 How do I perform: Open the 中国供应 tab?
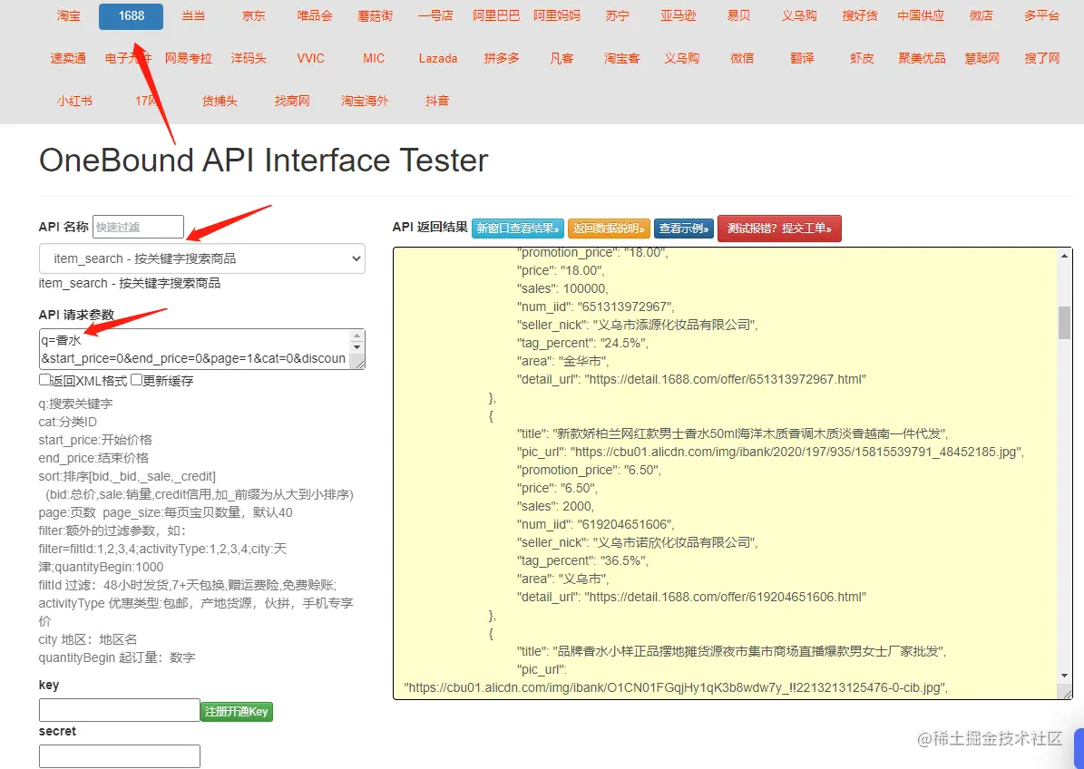921,16
